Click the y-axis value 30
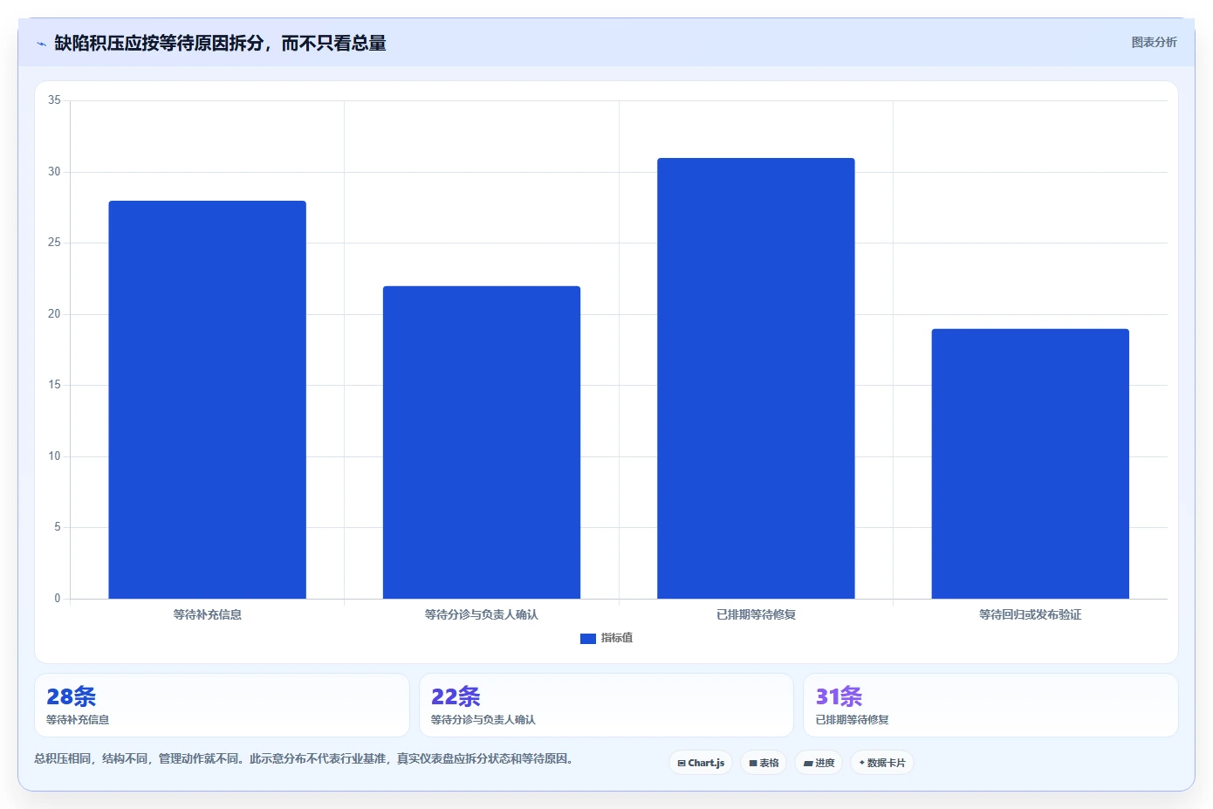The width and height of the screenshot is (1213, 809). [x=54, y=172]
